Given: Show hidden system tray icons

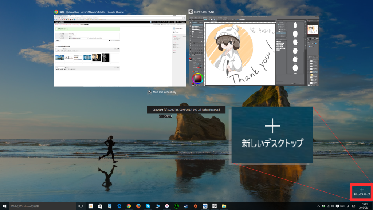Looking at the screenshot, I should pos(318,206).
